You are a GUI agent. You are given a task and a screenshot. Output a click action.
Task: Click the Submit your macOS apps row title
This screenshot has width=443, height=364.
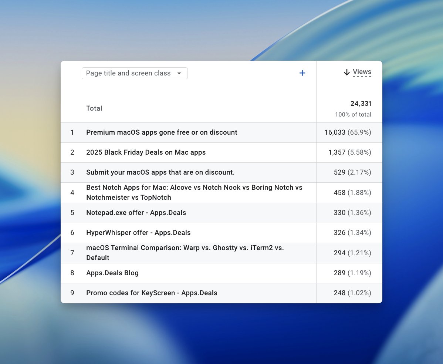click(x=160, y=172)
